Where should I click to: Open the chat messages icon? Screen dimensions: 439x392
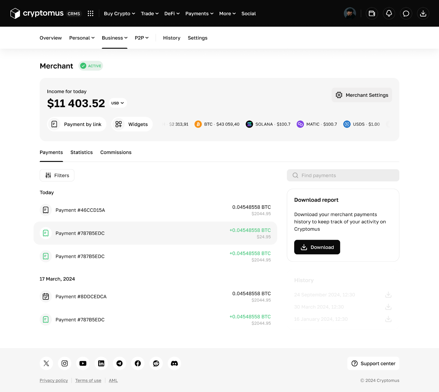point(406,13)
